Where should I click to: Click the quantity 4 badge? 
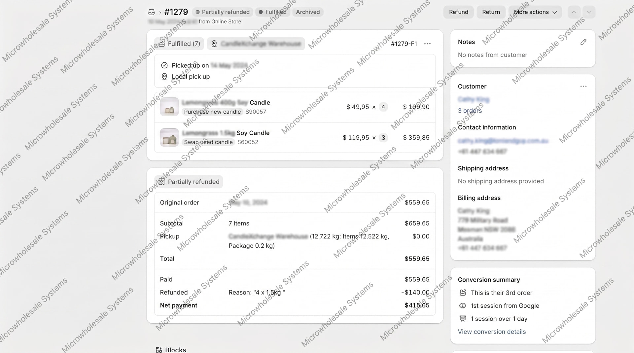(x=383, y=107)
